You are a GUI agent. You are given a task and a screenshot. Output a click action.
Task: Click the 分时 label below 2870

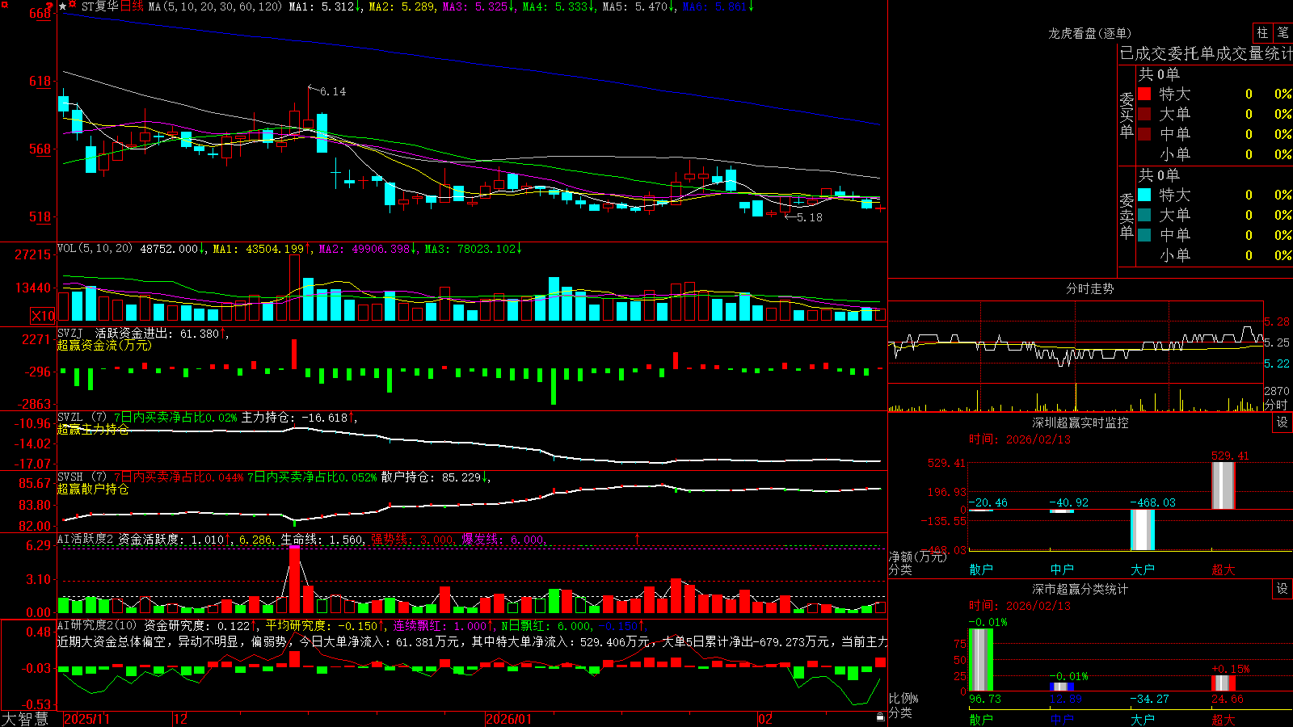coord(1276,404)
